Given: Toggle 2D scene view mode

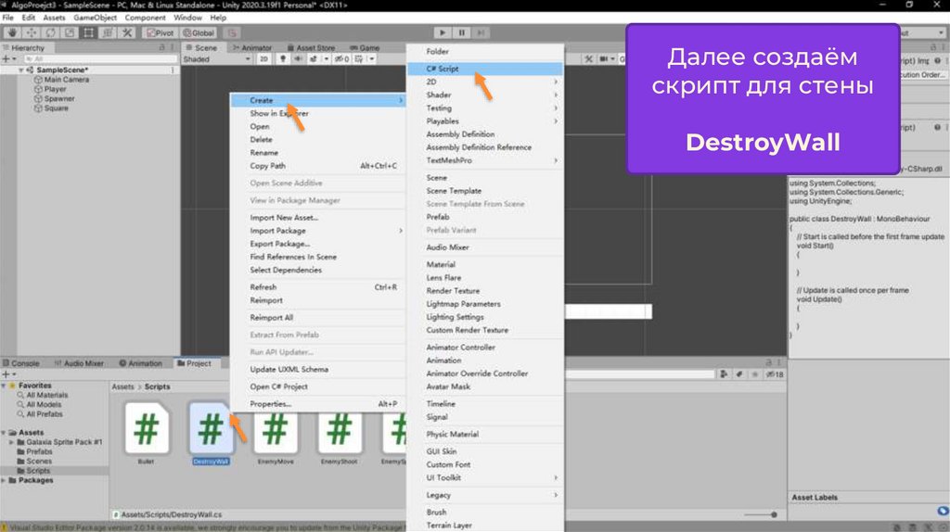Looking at the screenshot, I should tap(264, 59).
